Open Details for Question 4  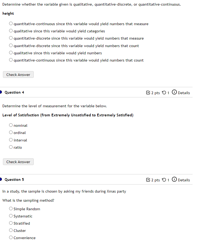pyautogui.click(x=184, y=93)
